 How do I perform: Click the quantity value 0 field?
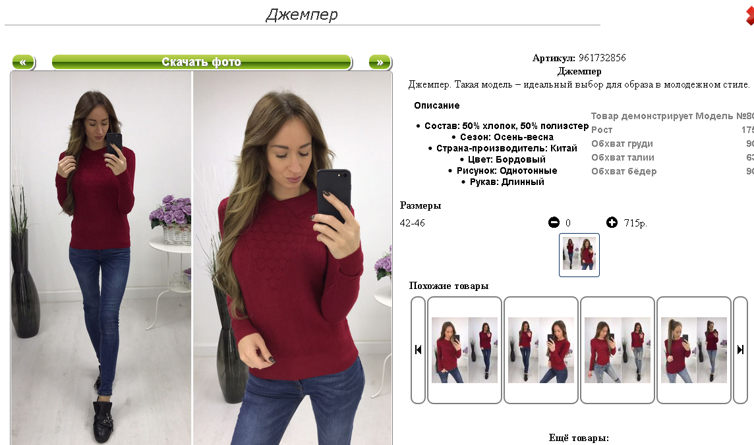(x=568, y=222)
